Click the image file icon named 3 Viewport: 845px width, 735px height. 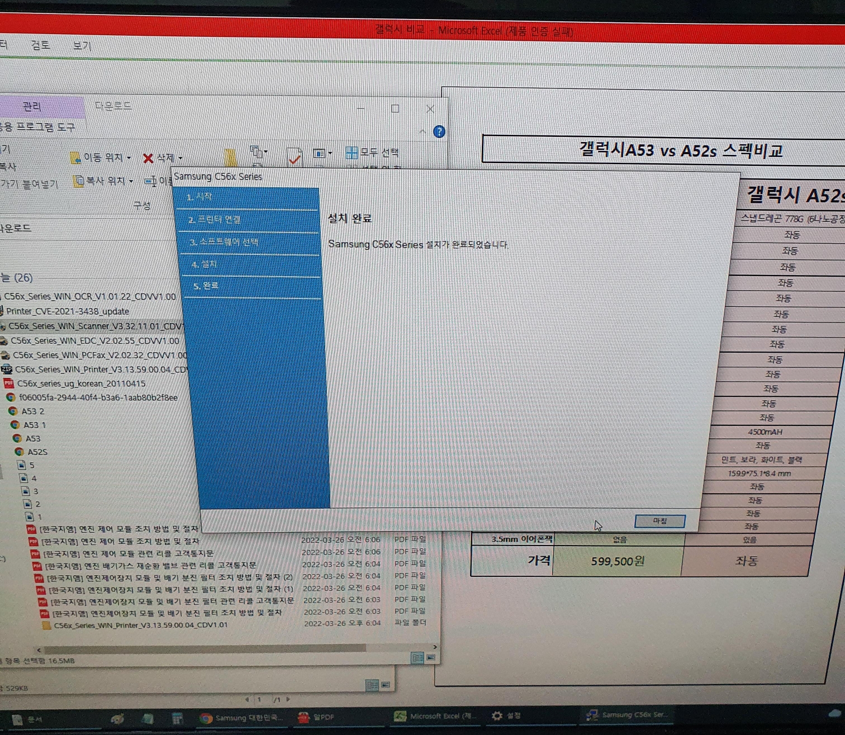coord(26,491)
